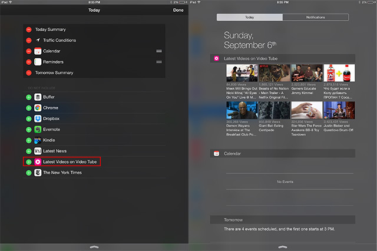Image resolution: width=377 pixels, height=251 pixels.
Task: Click the Reminders icon in edit list
Action: point(38,62)
